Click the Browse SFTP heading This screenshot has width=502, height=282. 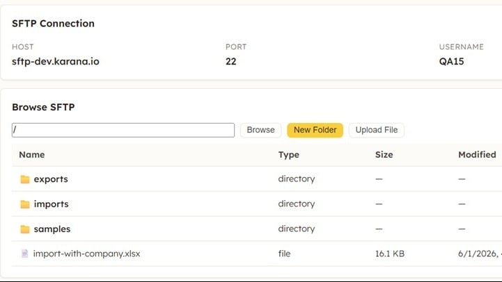click(43, 107)
